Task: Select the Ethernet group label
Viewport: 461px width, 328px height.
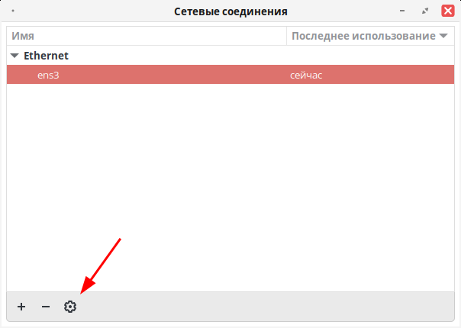Action: point(46,56)
